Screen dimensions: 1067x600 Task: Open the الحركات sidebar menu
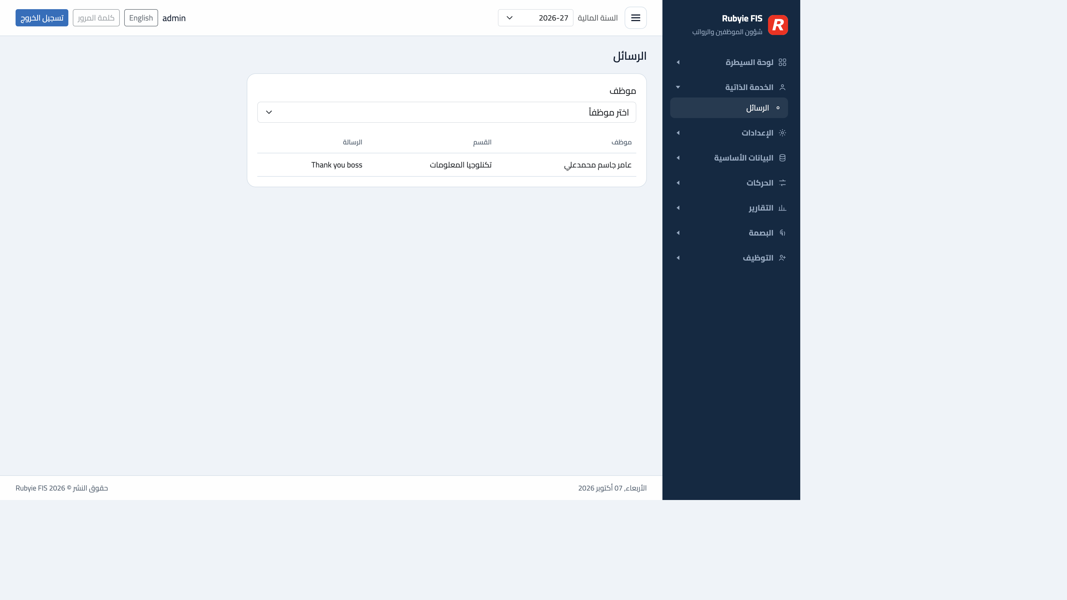pyautogui.click(x=729, y=183)
